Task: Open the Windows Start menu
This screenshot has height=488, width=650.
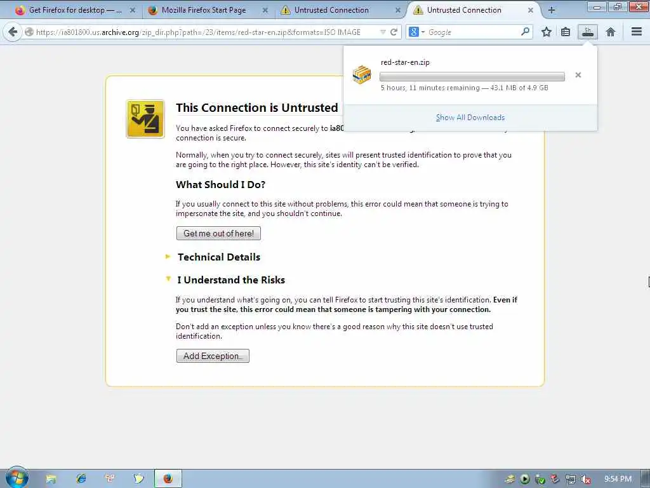Action: 17,478
